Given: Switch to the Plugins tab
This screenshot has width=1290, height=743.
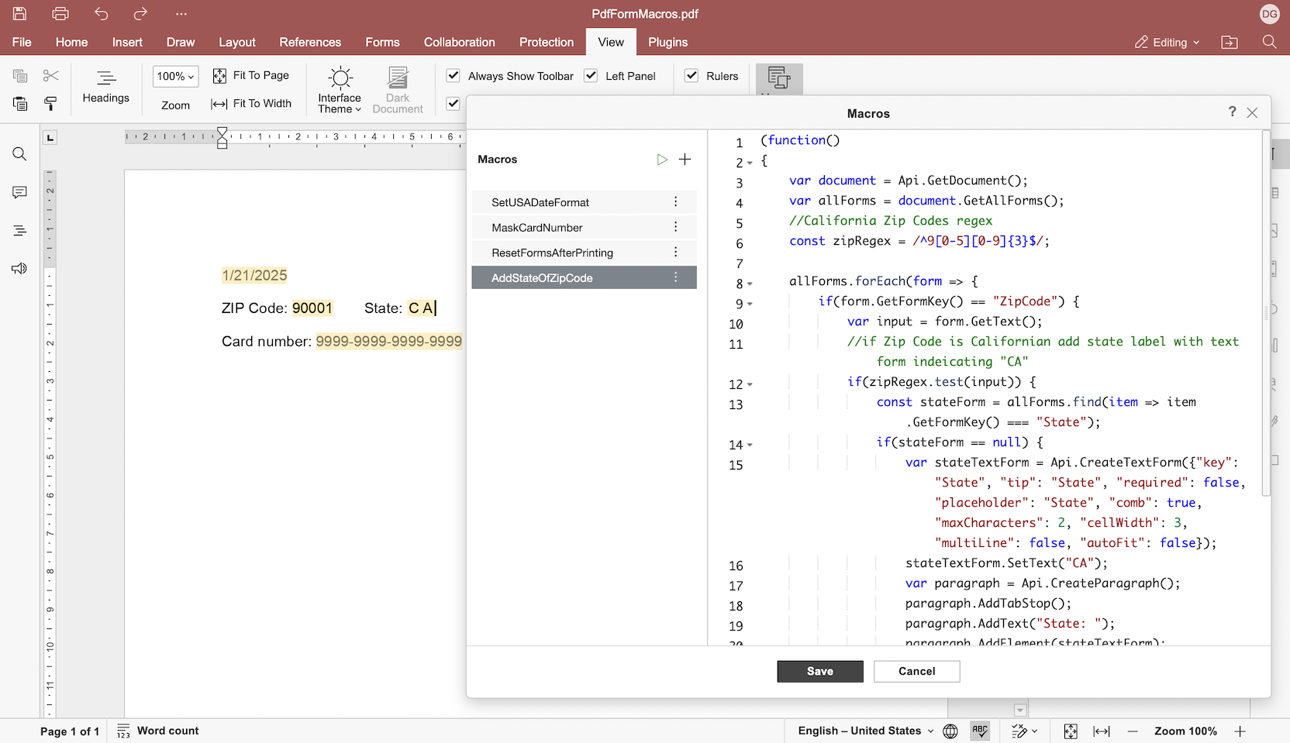Looking at the screenshot, I should point(667,42).
